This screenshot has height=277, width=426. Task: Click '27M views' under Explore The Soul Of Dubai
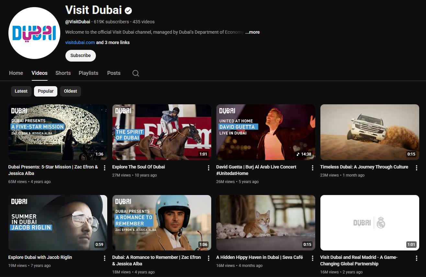(x=121, y=175)
